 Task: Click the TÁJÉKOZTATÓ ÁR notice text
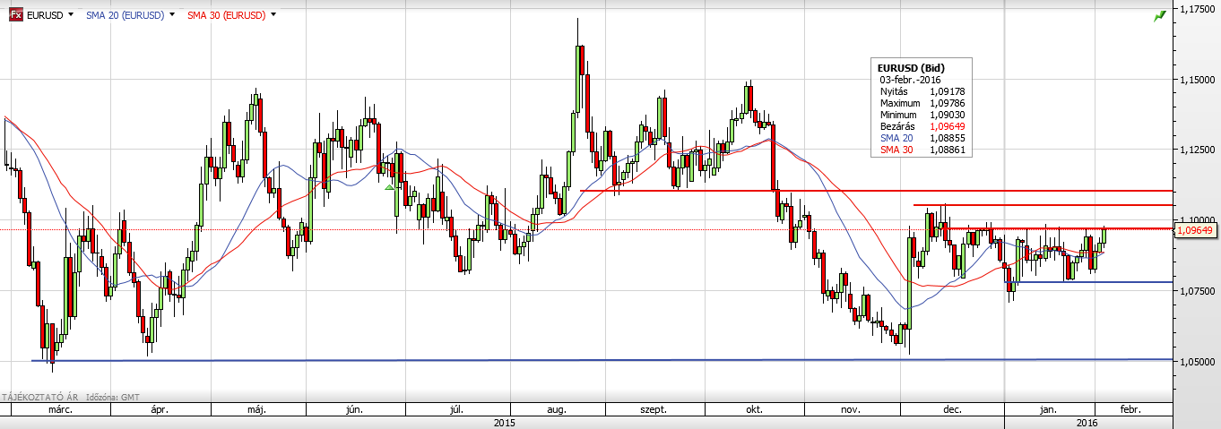pos(41,396)
